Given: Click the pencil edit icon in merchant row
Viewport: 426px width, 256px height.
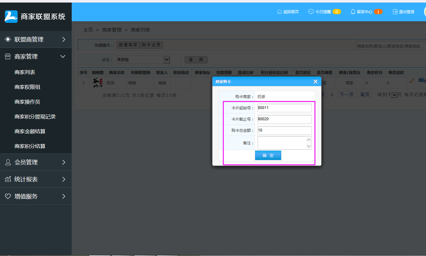Looking at the screenshot, I should click(x=412, y=81).
